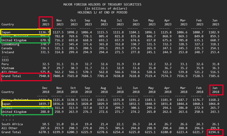Click the South Africa row label
The width and height of the screenshot is (227, 136).
[x=12, y=124]
